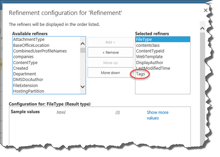
Task: Select LastModifiedTime refiner entry
Action: [x=153, y=68]
